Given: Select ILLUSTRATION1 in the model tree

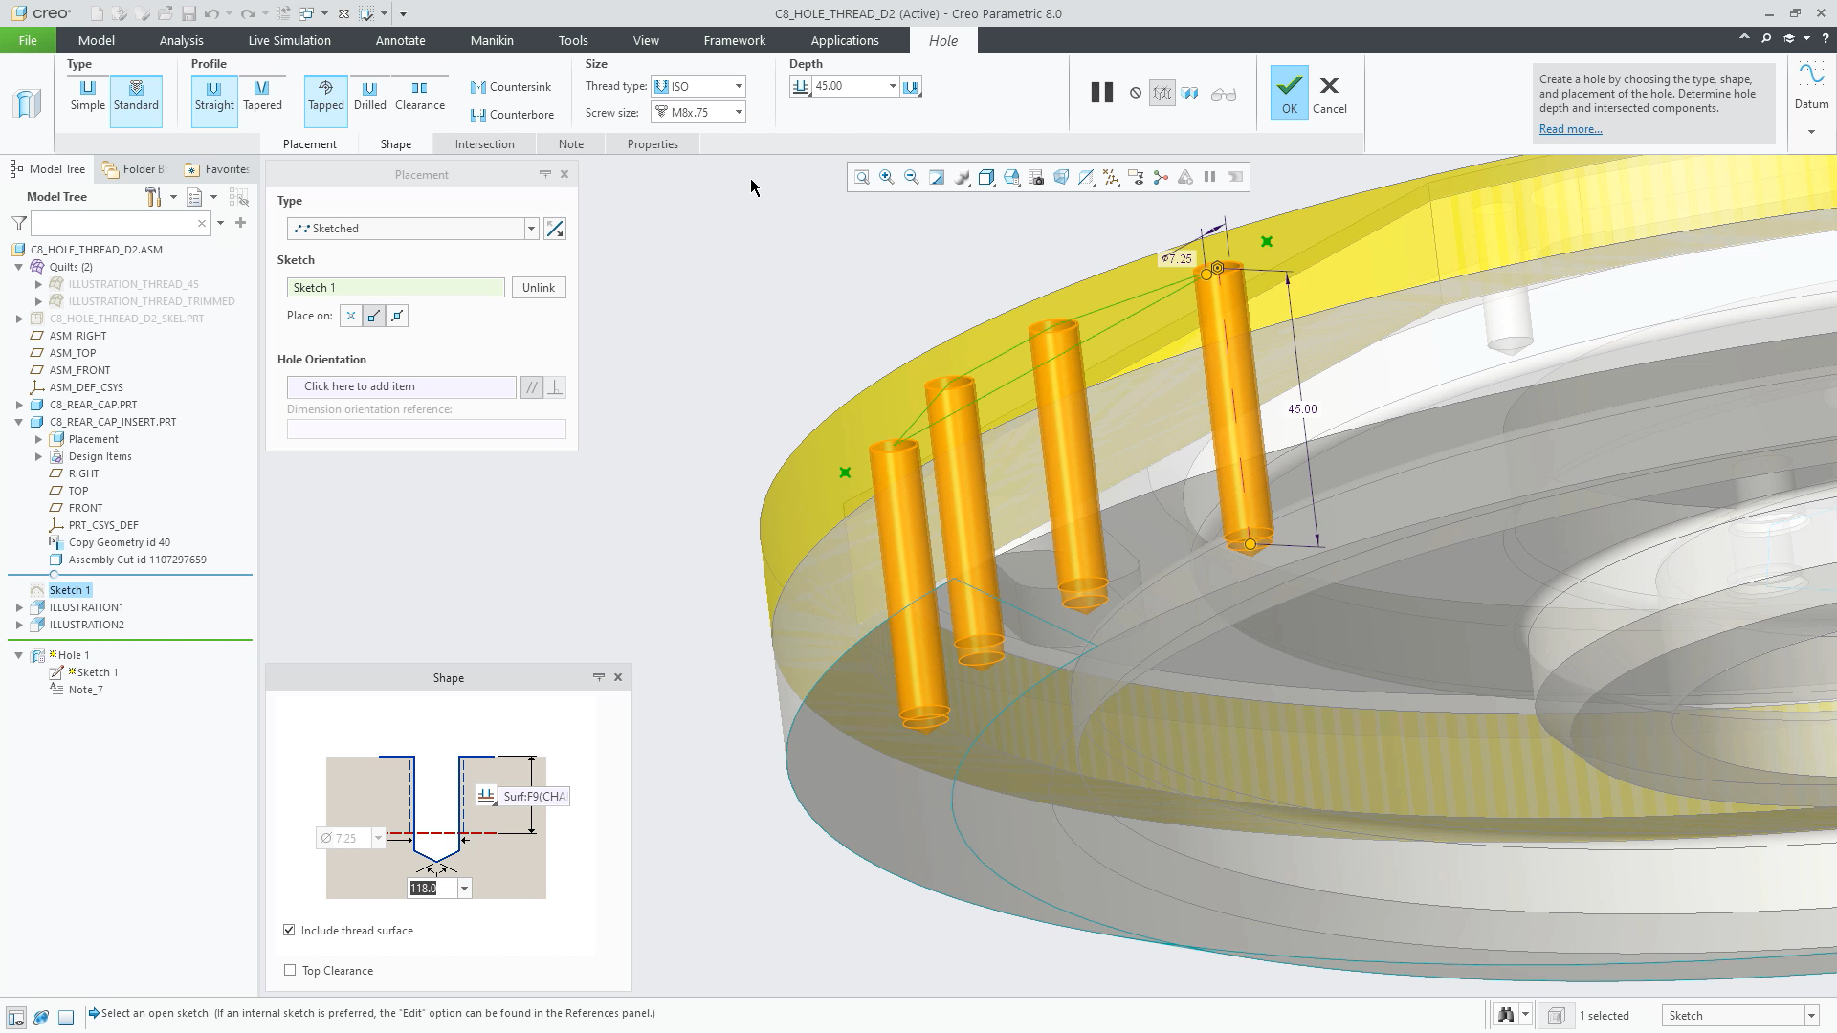Looking at the screenshot, I should point(86,607).
